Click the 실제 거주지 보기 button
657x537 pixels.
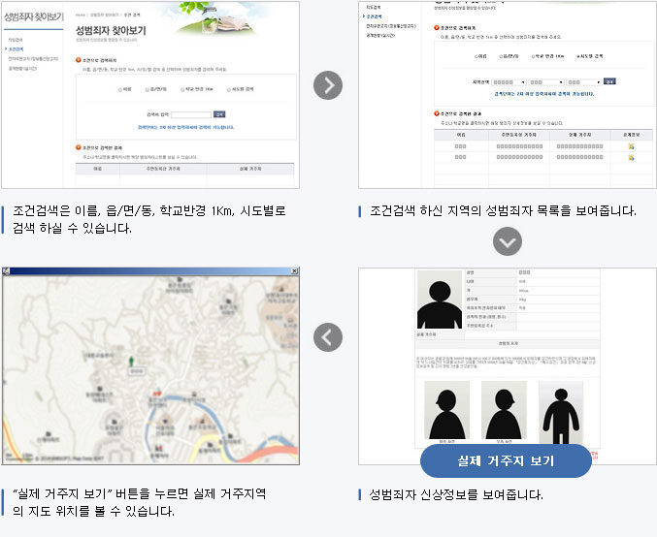[506, 460]
